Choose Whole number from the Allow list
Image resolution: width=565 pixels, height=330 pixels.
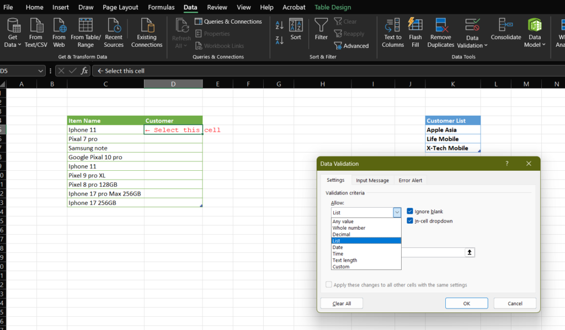(349, 228)
